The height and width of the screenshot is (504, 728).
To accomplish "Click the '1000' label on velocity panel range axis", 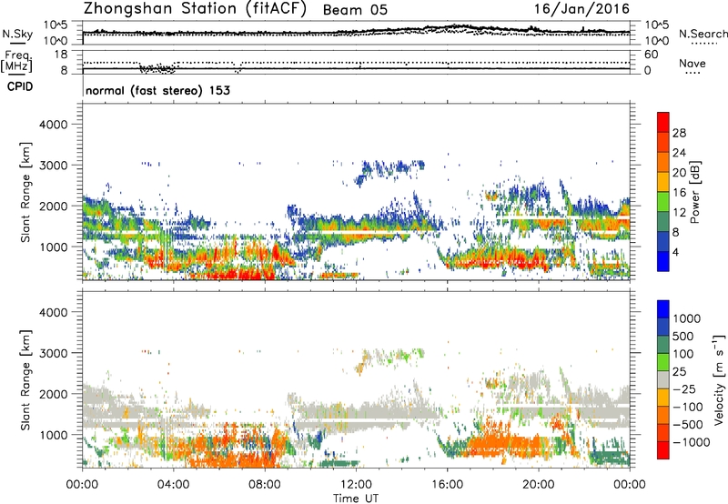I will tap(53, 435).
